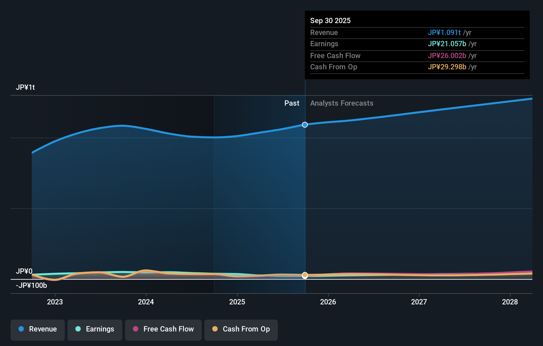Screen dimensions: 543x346
Task: Toggle the Revenue series visibility
Action: (x=37, y=329)
